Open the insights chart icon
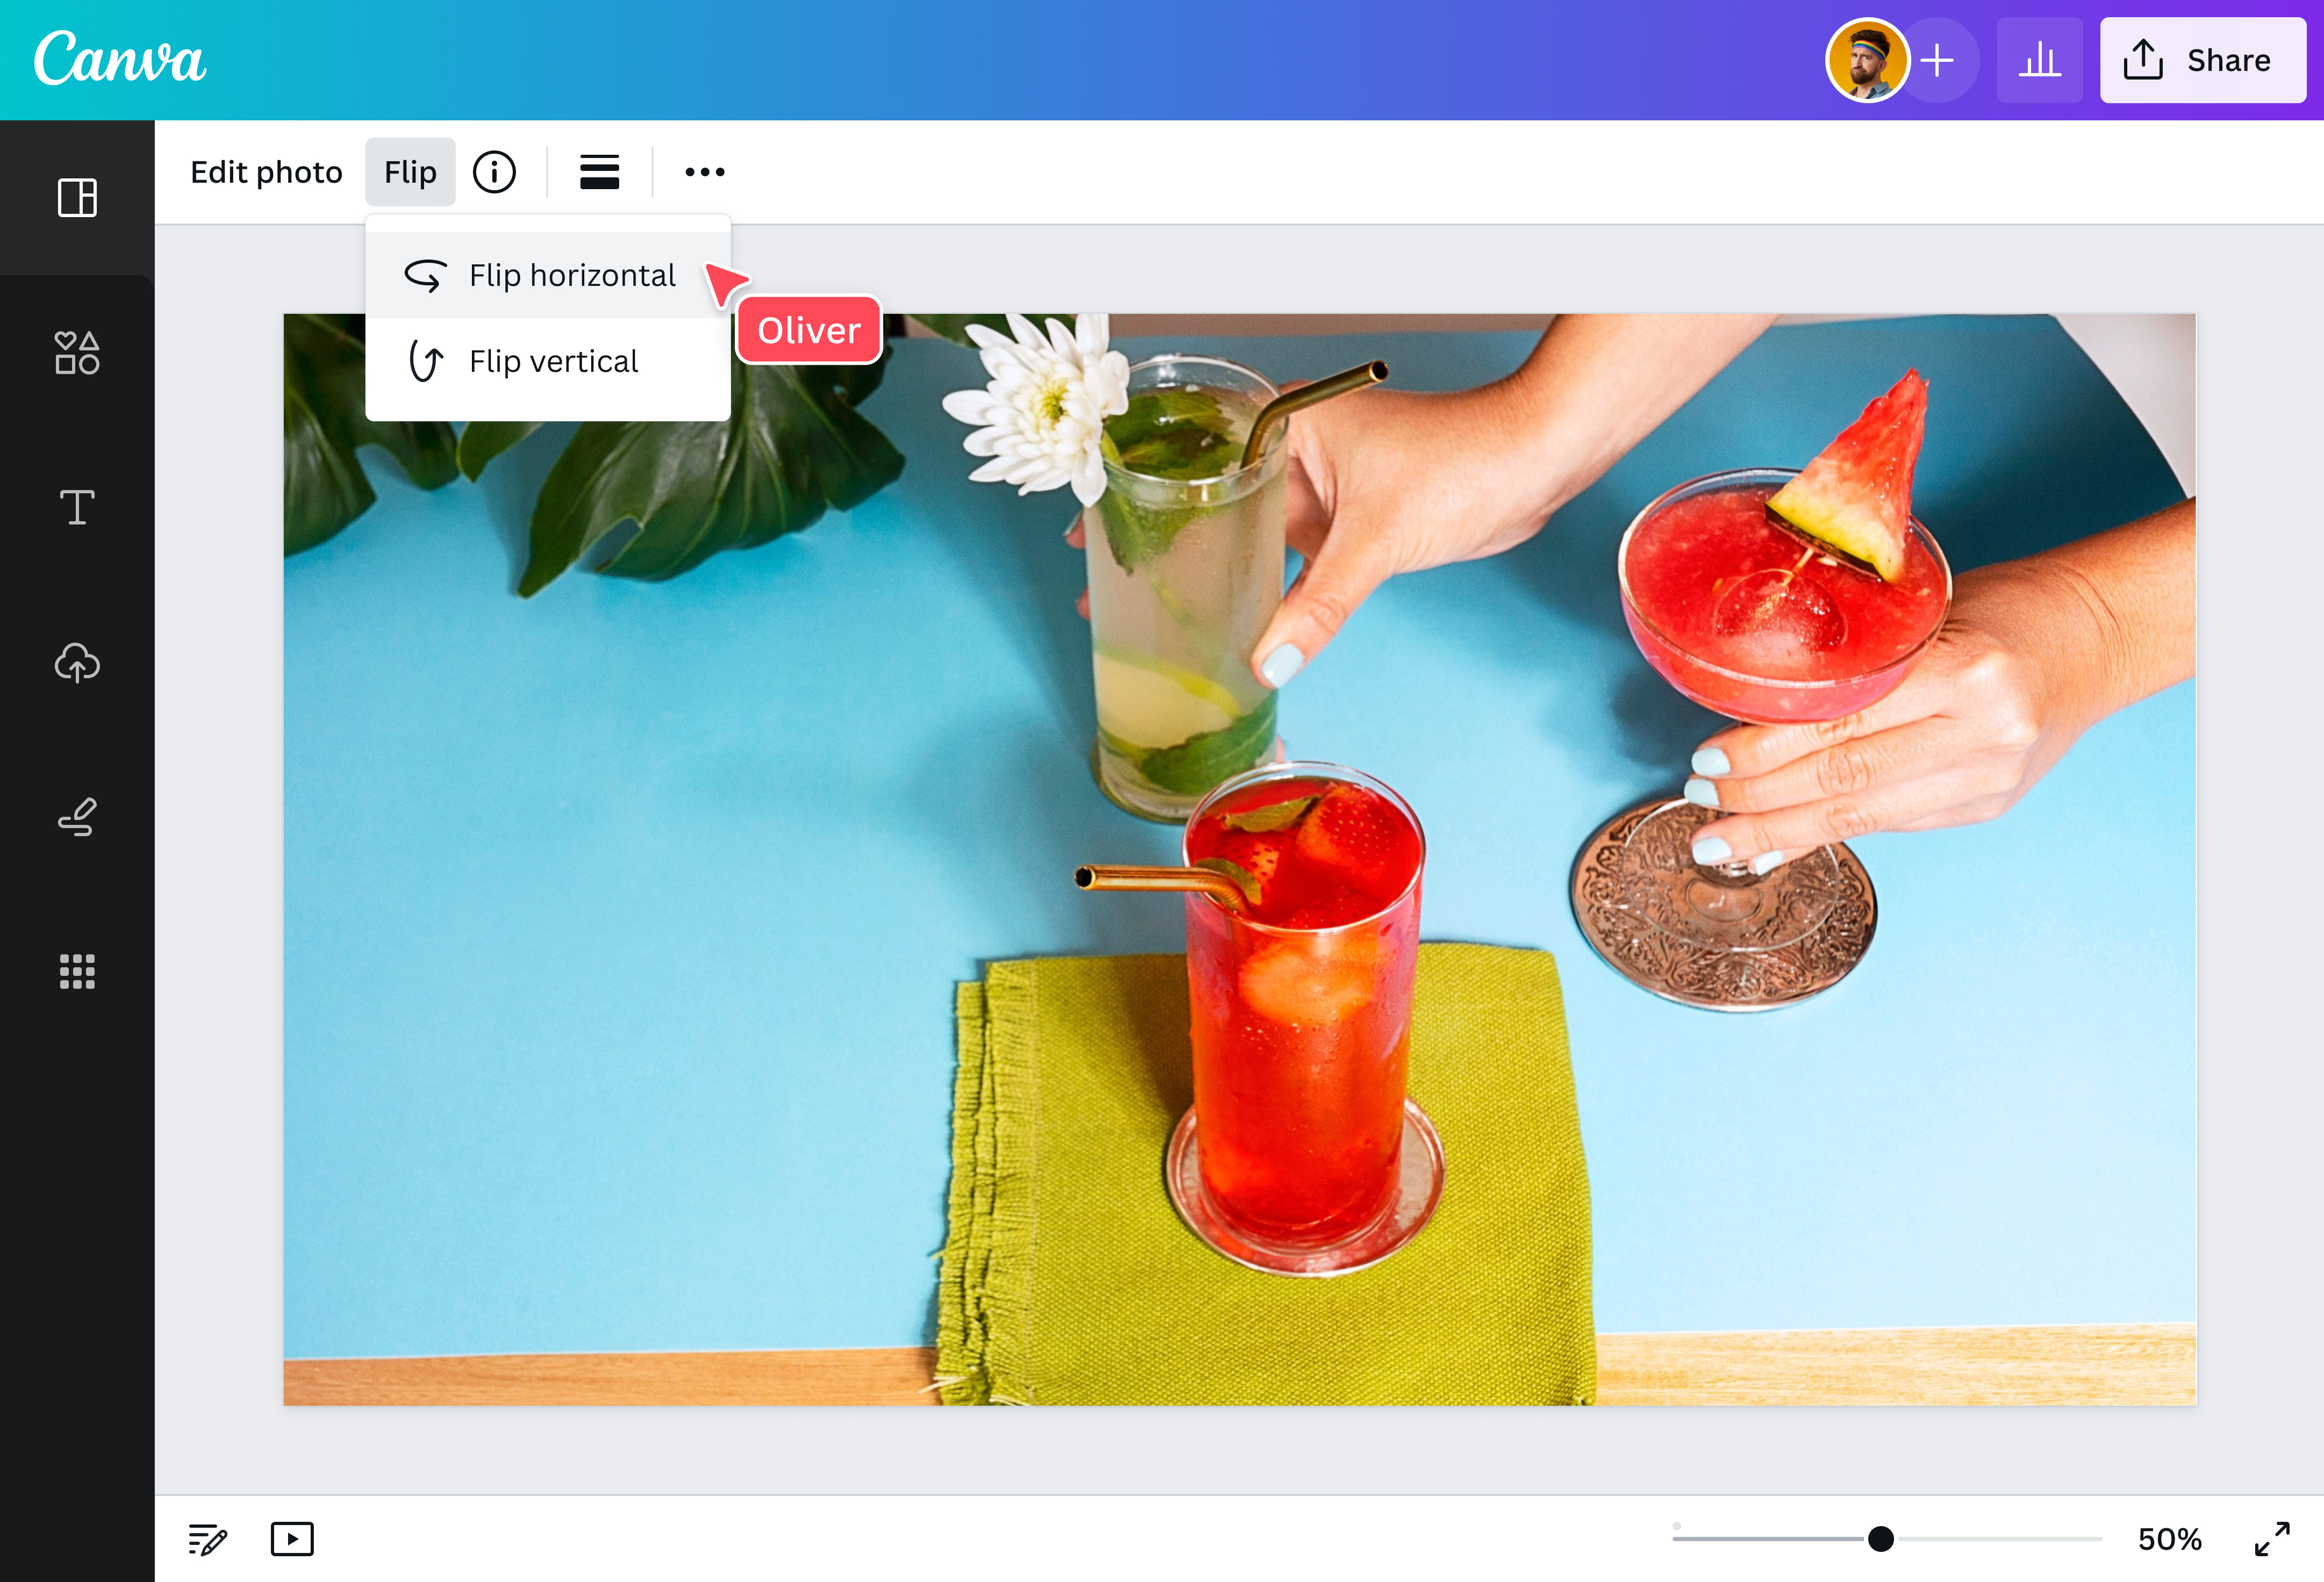 coord(2040,60)
